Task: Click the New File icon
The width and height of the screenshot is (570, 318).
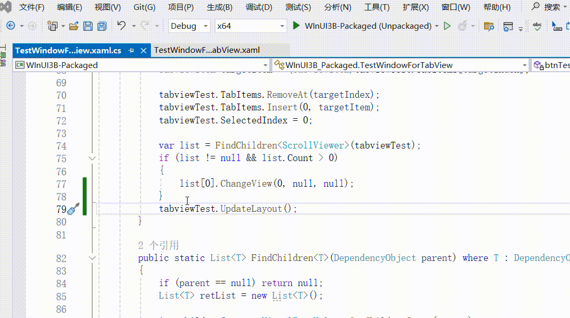Action: [52, 25]
